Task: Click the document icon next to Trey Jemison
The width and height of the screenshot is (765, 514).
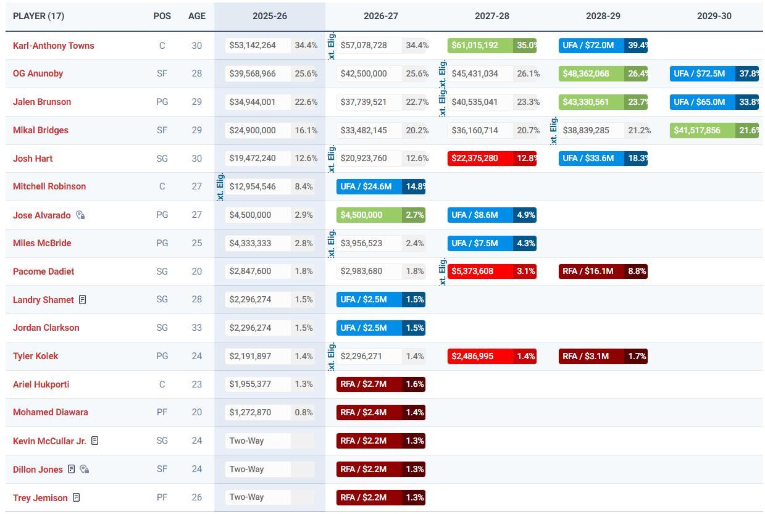Action: (76, 497)
